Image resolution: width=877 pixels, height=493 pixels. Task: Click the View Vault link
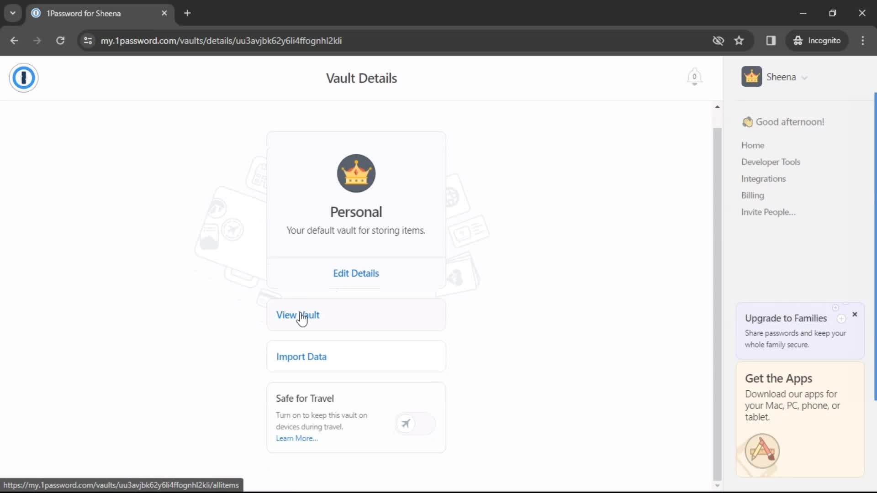pos(298,315)
